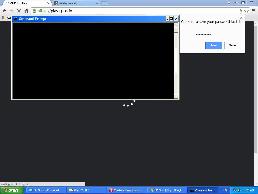Click the second system tray network icon
Screen dimensions: 258x194
coord(239,190)
